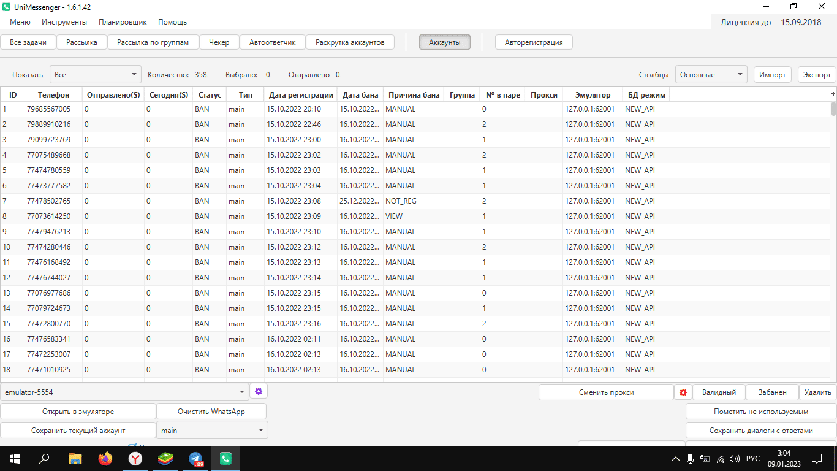Screen dimensions: 837x471
Task: Click the Забанен button
Action: (x=772, y=392)
